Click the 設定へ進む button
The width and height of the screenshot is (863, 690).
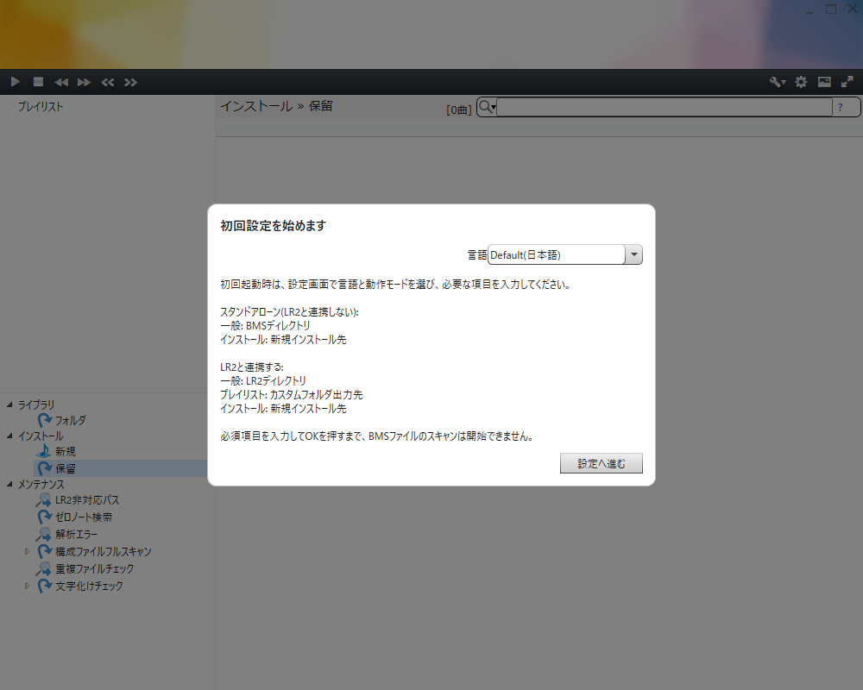point(601,463)
